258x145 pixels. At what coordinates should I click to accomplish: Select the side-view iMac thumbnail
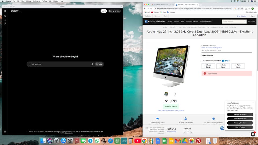tap(175, 94)
